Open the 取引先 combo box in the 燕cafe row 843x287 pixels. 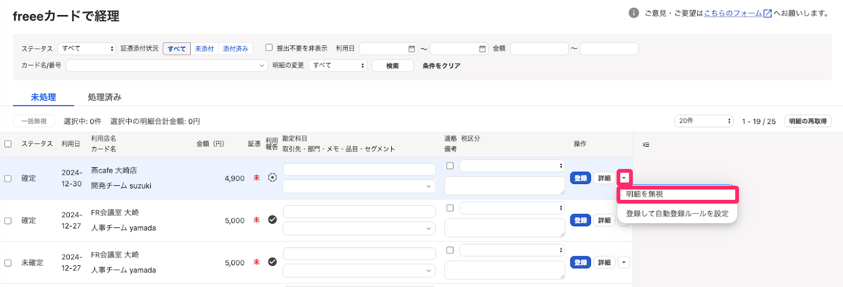click(359, 186)
